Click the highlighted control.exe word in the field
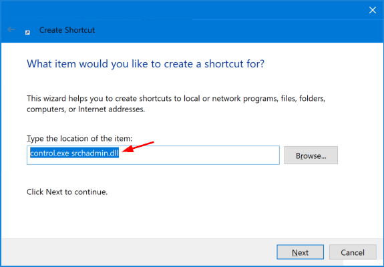Image resolution: width=384 pixels, height=267 pixels. (49, 154)
